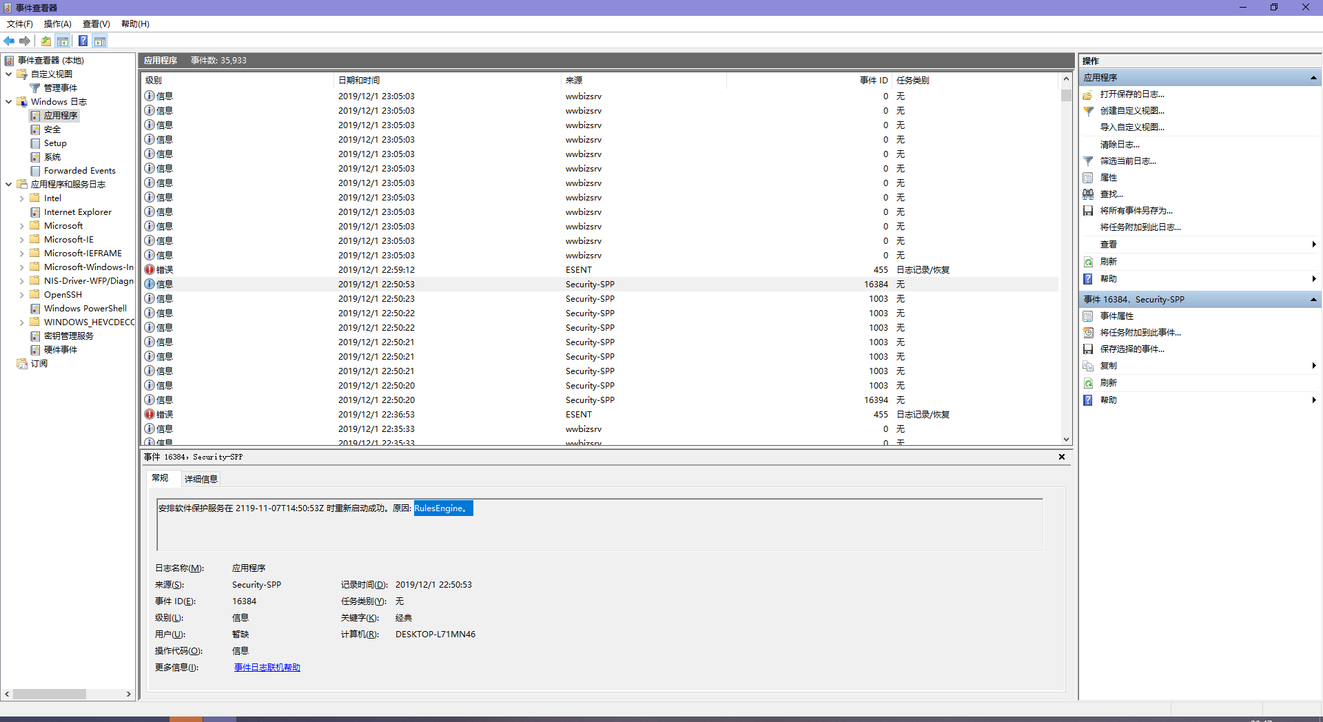Screen dimensions: 1323x722
Task: Select the Forwarded Events log
Action: (x=80, y=171)
